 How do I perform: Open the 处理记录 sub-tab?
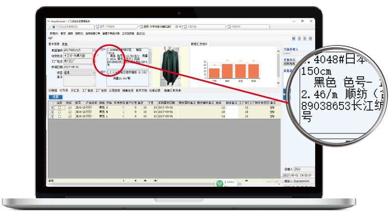click(x=155, y=90)
